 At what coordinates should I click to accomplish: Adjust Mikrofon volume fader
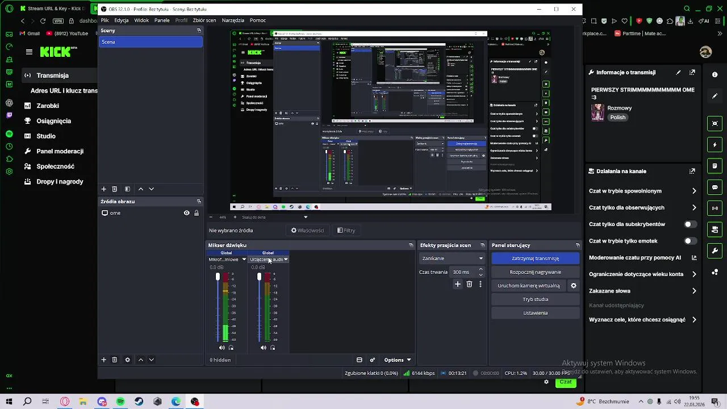(218, 277)
